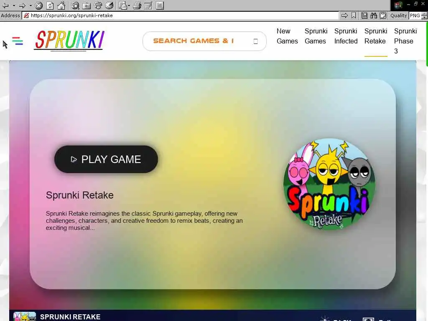
Task: Click the search submit icon in search box
Action: click(255, 41)
